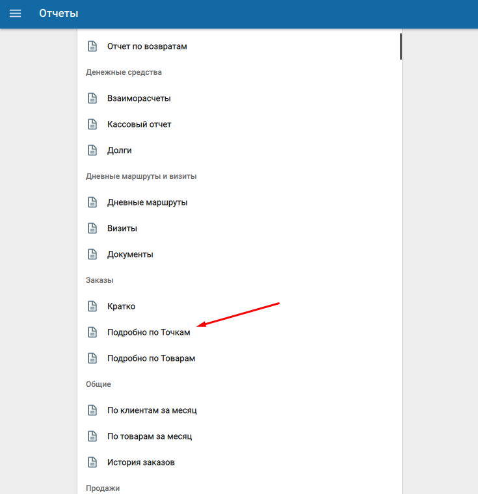Open the История заказов report
The image size is (478, 494).
click(x=140, y=462)
